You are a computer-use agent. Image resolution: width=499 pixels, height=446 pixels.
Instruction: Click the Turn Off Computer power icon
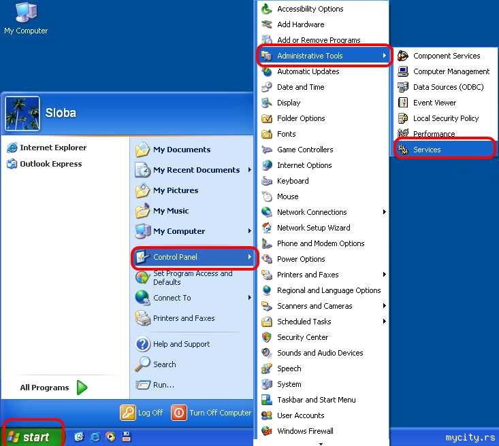(x=178, y=413)
